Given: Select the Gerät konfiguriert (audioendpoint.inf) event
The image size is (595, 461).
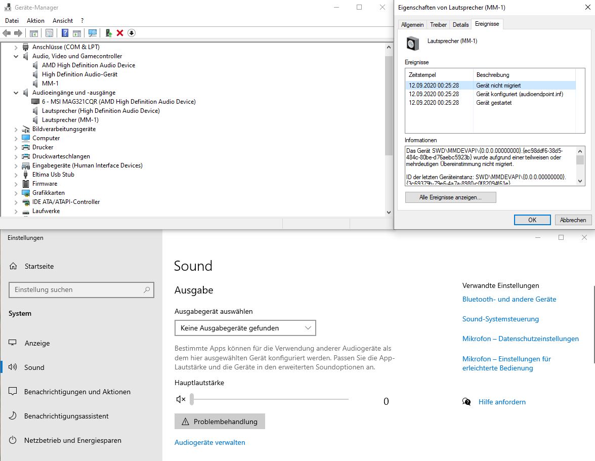Looking at the screenshot, I should click(491, 94).
